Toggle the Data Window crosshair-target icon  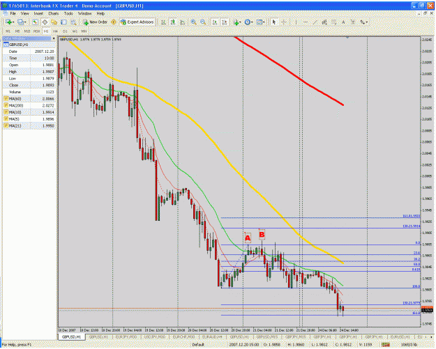click(45, 22)
